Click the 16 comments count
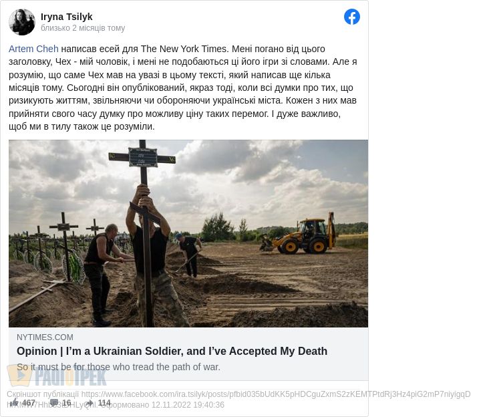Image resolution: width=481 pixels, height=417 pixels. click(67, 403)
